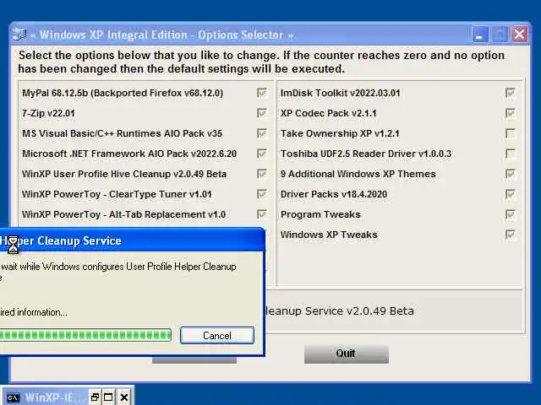Close the Options Selector window

pos(519,35)
